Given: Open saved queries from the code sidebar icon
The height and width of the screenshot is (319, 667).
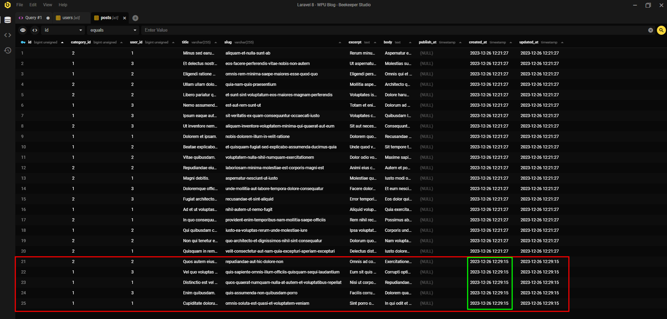Looking at the screenshot, I should [8, 35].
